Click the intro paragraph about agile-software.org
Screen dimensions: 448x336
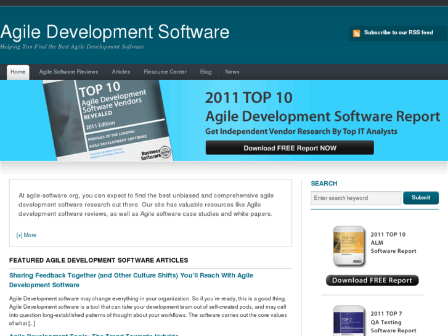pos(146,205)
